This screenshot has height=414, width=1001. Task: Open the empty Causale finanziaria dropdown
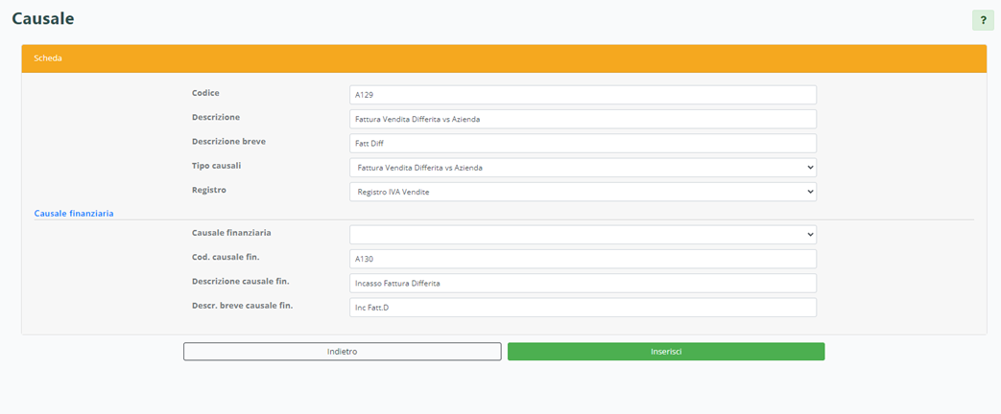point(583,235)
